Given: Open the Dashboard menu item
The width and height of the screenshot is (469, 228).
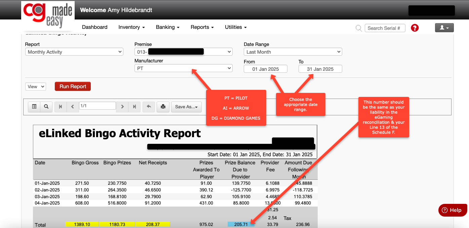Looking at the screenshot, I should coord(95,27).
